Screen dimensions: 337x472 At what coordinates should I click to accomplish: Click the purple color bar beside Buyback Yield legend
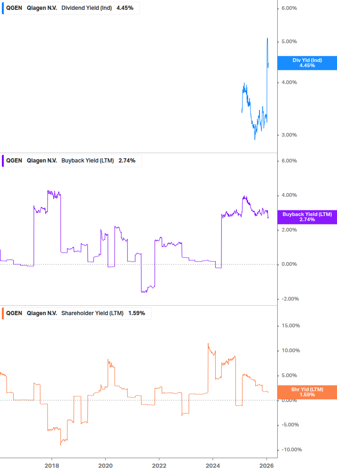3,161
